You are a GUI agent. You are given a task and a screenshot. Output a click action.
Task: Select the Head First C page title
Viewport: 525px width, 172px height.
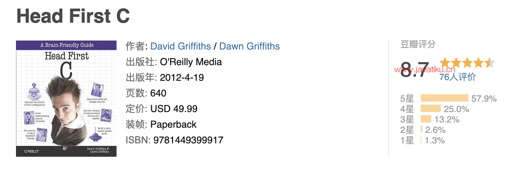tap(73, 16)
